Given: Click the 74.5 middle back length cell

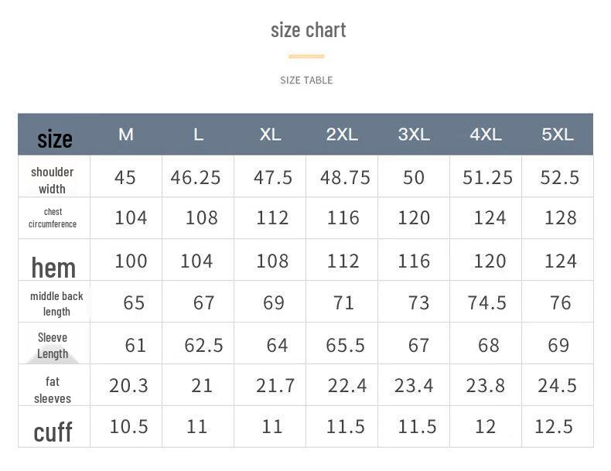Looking at the screenshot, I should click(486, 302).
